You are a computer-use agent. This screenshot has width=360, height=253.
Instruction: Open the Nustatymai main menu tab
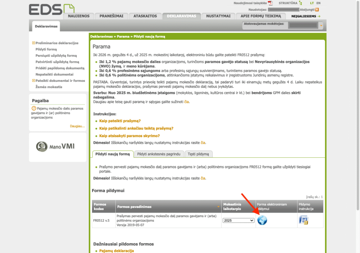218,16
